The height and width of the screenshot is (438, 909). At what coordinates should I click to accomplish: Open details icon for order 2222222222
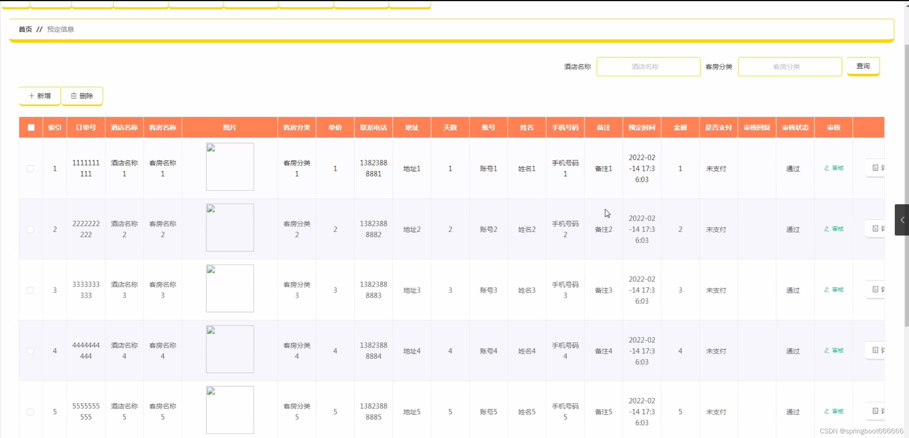pos(875,228)
